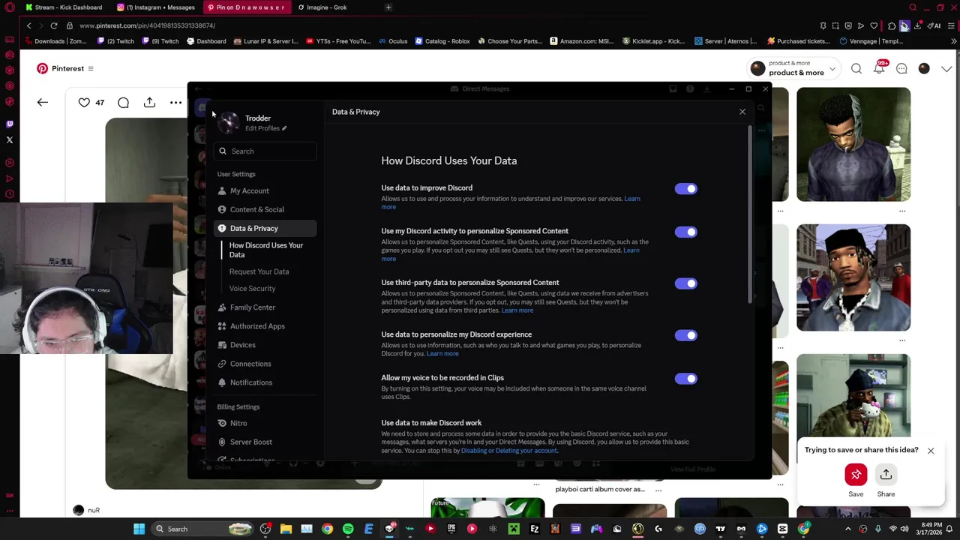The width and height of the screenshot is (960, 540).
Task: Select Data & Privacy in settings sidebar
Action: point(265,228)
